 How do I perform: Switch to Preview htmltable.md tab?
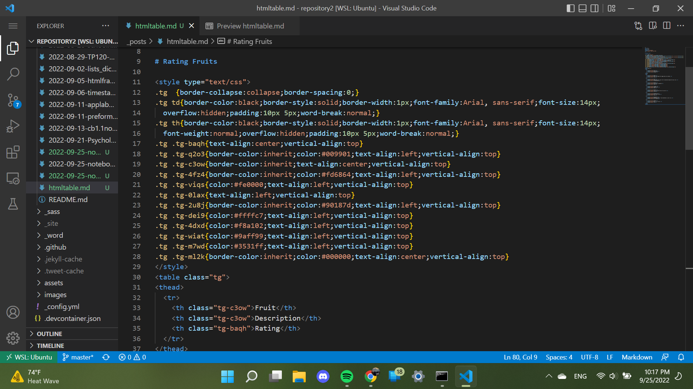click(250, 26)
